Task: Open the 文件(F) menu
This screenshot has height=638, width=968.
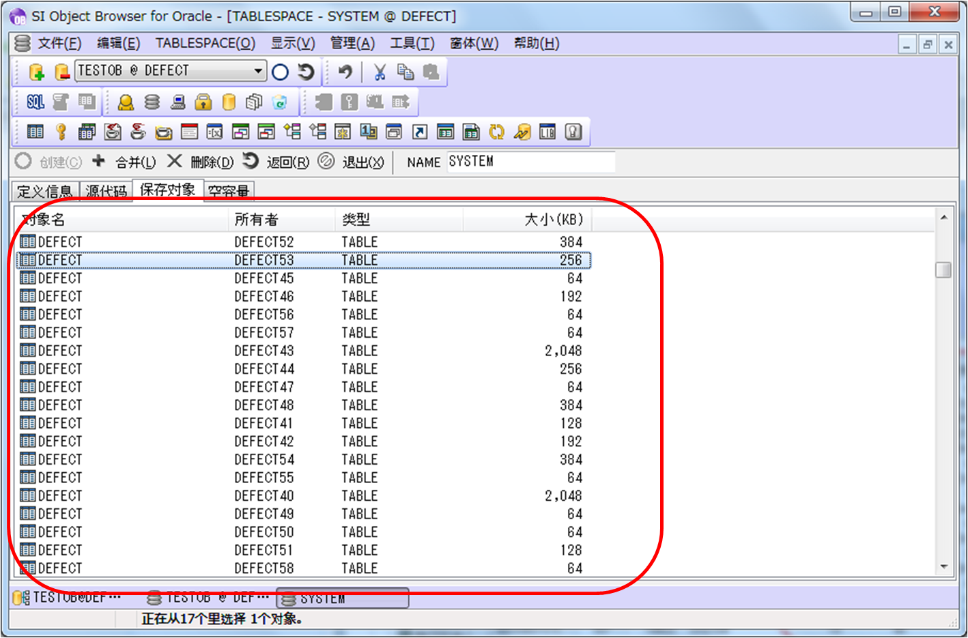Action: (59, 44)
